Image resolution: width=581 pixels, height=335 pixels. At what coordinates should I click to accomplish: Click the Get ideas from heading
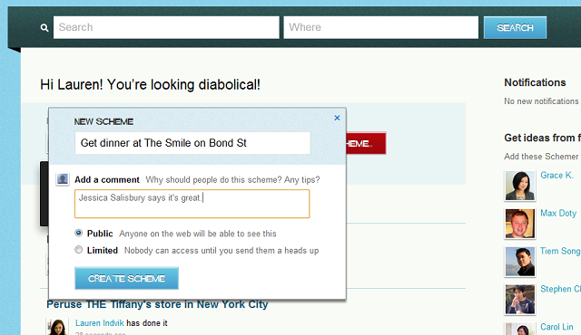[x=542, y=138]
